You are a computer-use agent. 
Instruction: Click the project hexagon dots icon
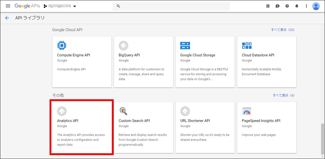coord(45,6)
